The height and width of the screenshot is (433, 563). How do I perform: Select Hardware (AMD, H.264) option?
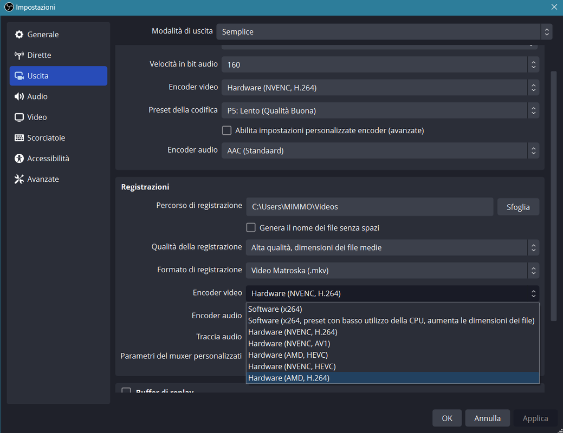pyautogui.click(x=392, y=378)
